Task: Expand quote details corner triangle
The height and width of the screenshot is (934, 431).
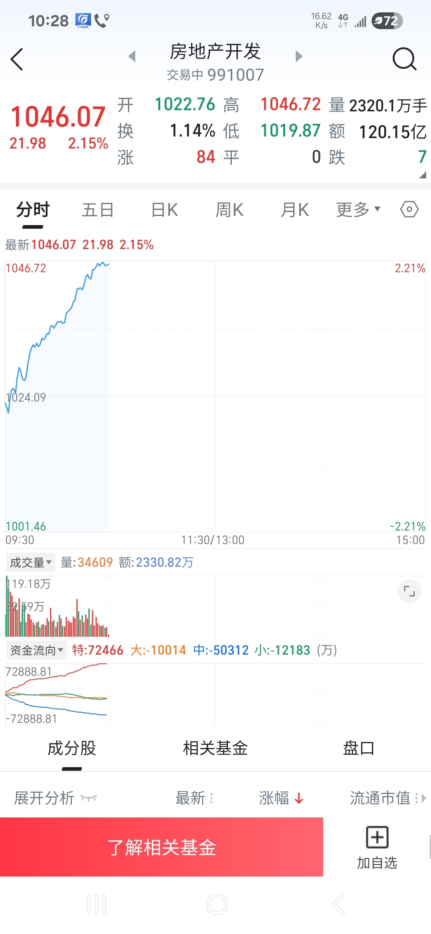Action: point(423,175)
